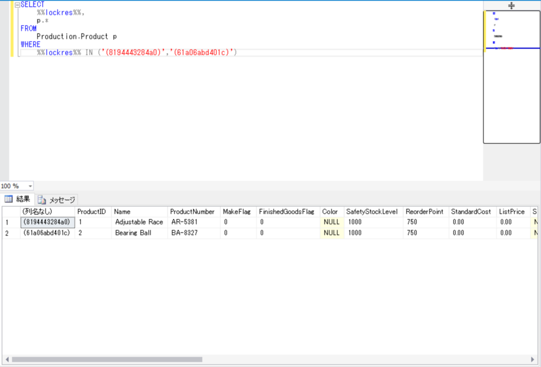Screen dimensions: 541x367
Task: Select the 1000 SafetyStockLevel cell in row 1
Action: (x=374, y=222)
